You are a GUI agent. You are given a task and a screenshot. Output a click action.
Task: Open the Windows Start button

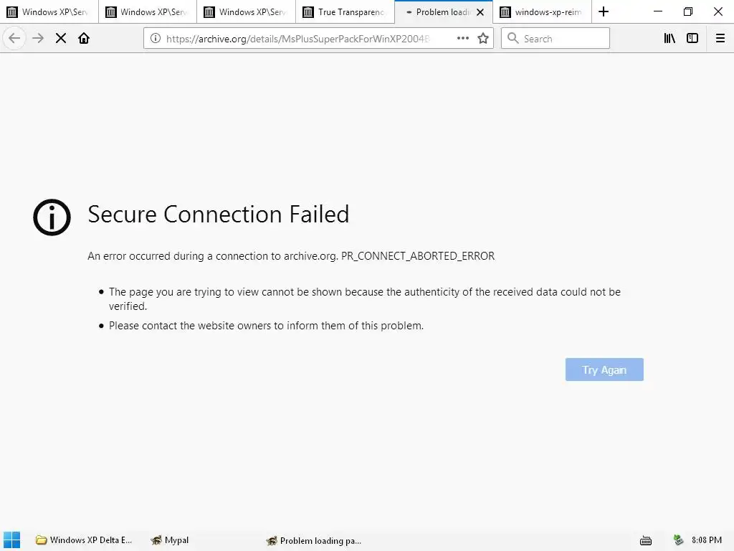(x=12, y=540)
